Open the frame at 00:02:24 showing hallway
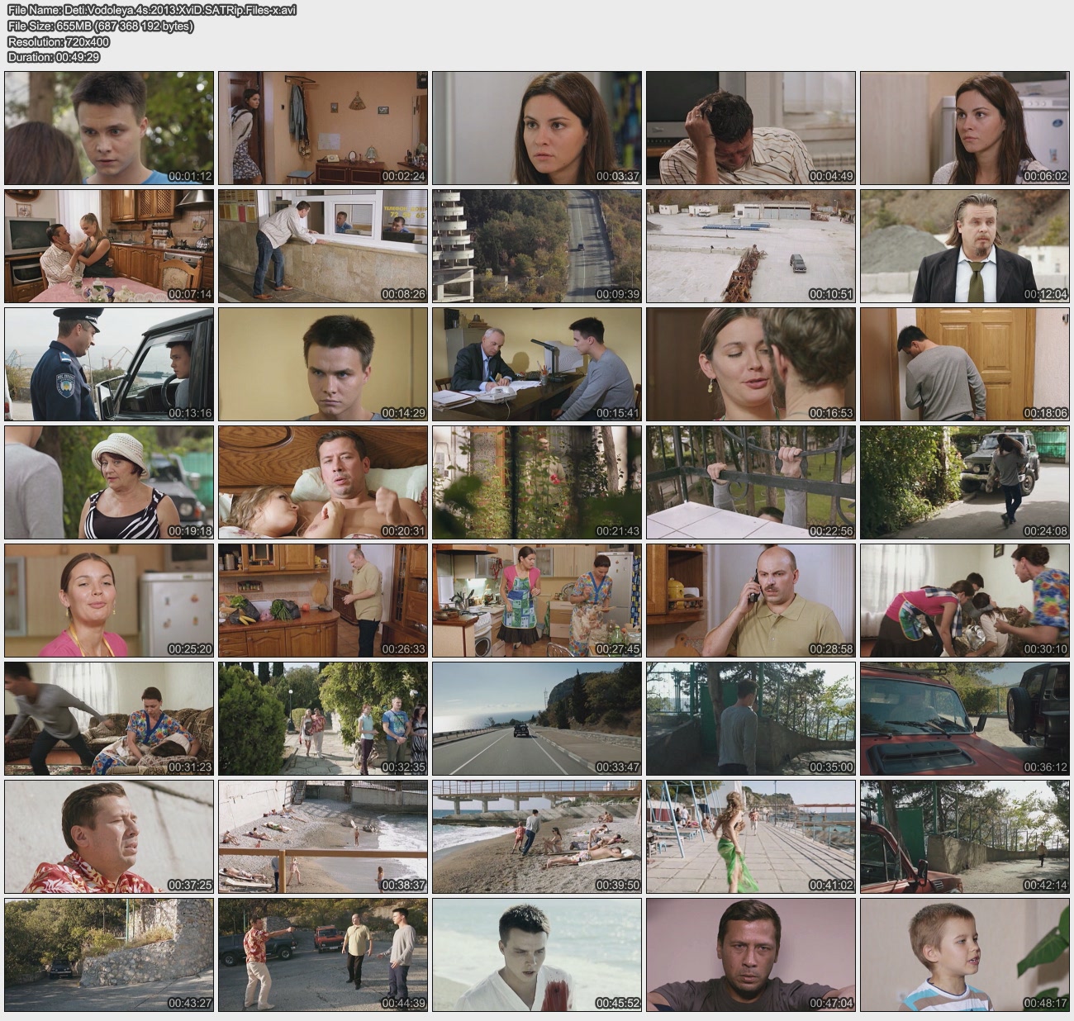Screen dimensions: 1074x1021 (323, 128)
